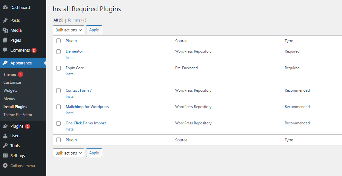The image size is (342, 176).
Task: Click Install under Contact Form 7
Action: pyautogui.click(x=70, y=96)
